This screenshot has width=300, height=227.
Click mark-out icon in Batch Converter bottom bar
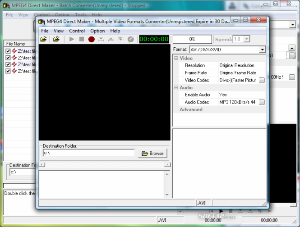tap(250, 211)
